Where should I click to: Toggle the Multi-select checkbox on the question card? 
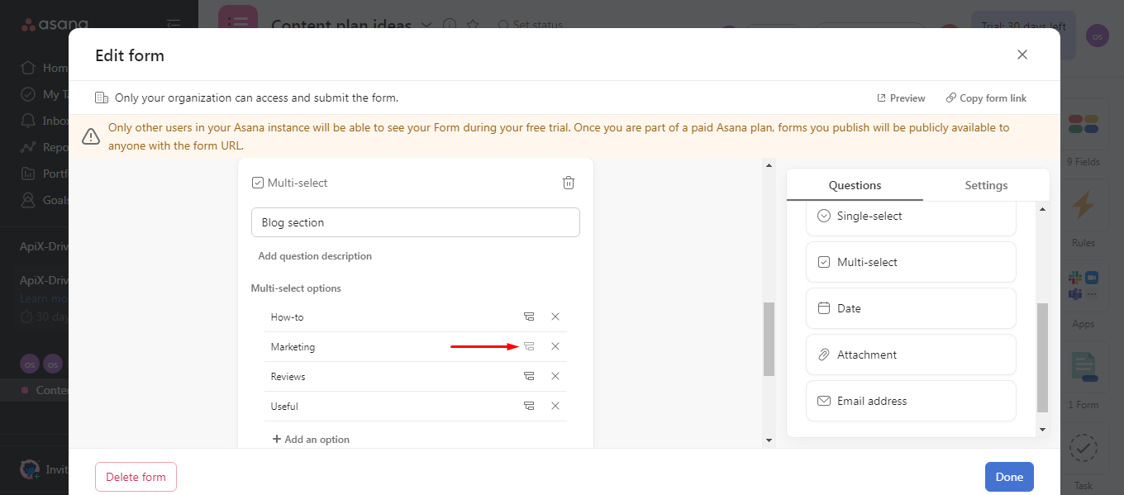[257, 182]
